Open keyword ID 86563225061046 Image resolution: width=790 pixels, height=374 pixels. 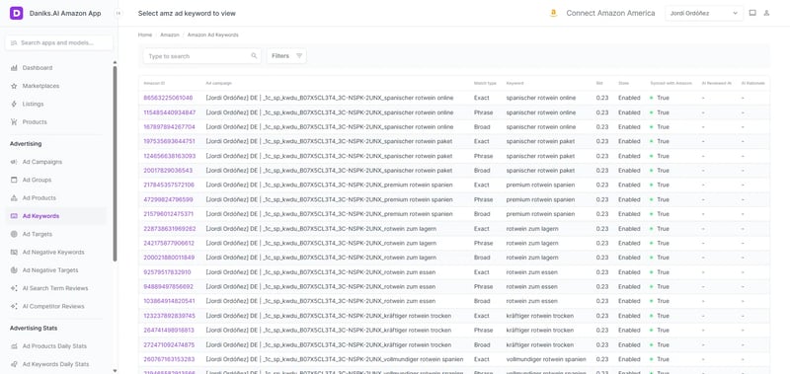pyautogui.click(x=168, y=98)
